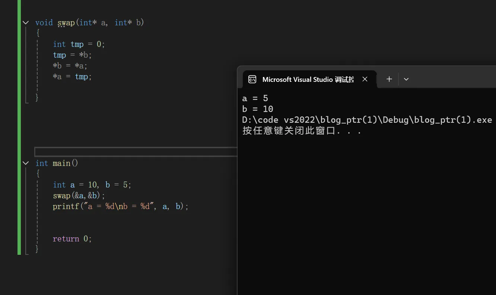Viewport: 496px width, 295px height.
Task: Open the terminal tab dropdown arrow
Action: pyautogui.click(x=406, y=79)
